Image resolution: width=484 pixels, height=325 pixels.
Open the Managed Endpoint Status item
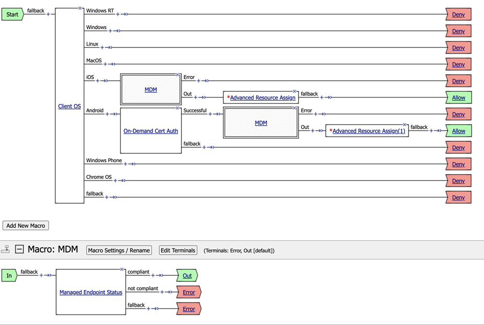[91, 293]
